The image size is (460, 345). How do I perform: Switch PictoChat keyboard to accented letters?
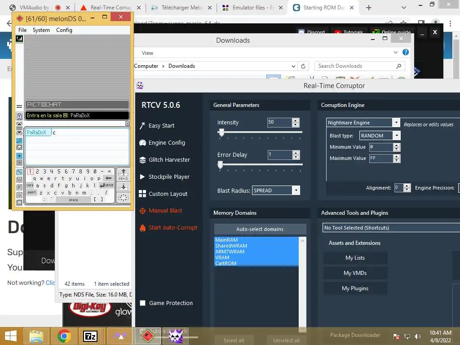tap(19, 180)
